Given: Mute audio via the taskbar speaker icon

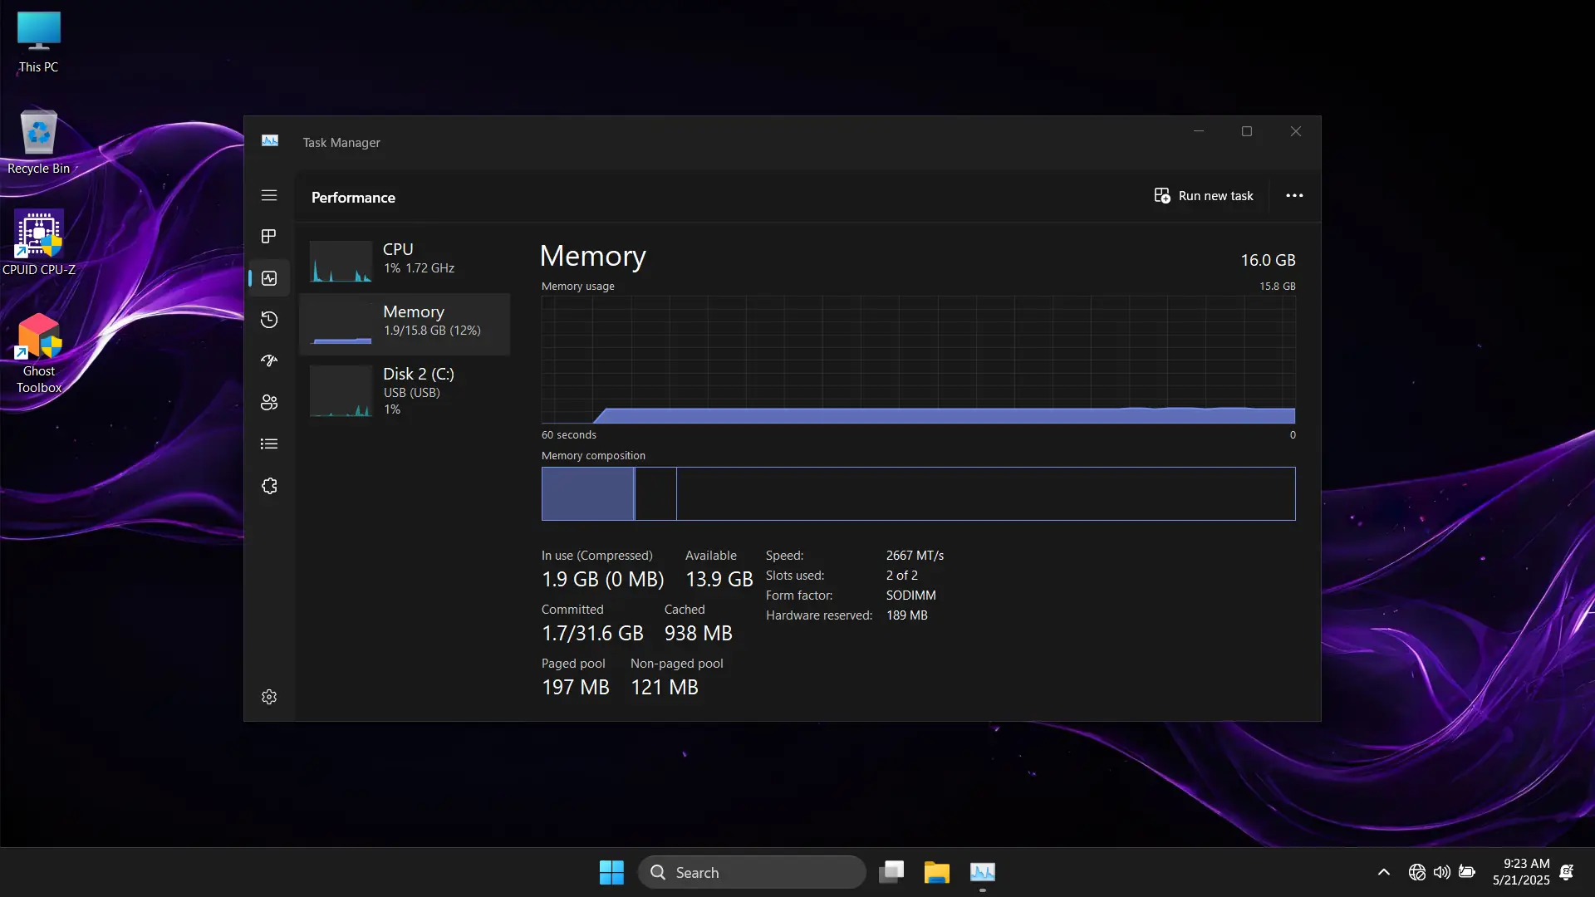Looking at the screenshot, I should click(x=1441, y=872).
